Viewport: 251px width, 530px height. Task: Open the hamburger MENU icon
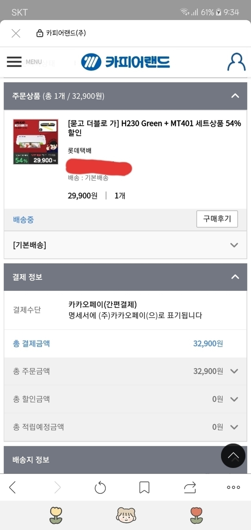pos(14,62)
